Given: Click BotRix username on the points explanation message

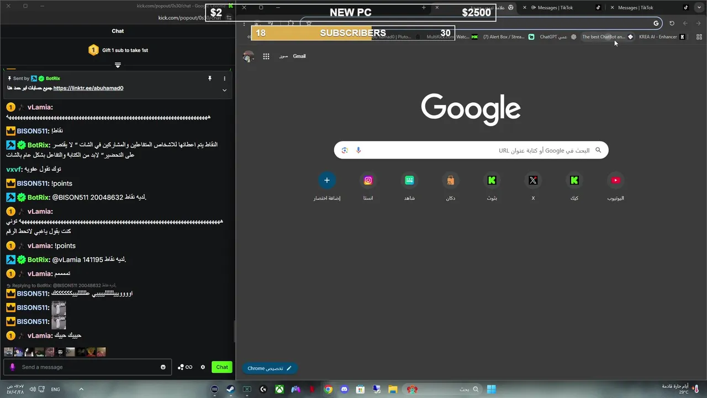Looking at the screenshot, I should (x=39, y=145).
